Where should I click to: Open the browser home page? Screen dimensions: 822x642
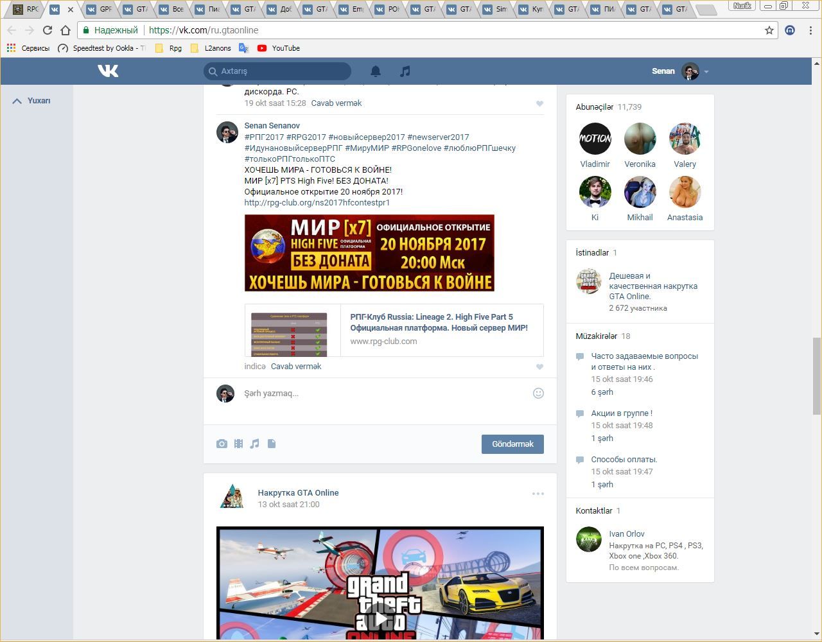point(65,30)
